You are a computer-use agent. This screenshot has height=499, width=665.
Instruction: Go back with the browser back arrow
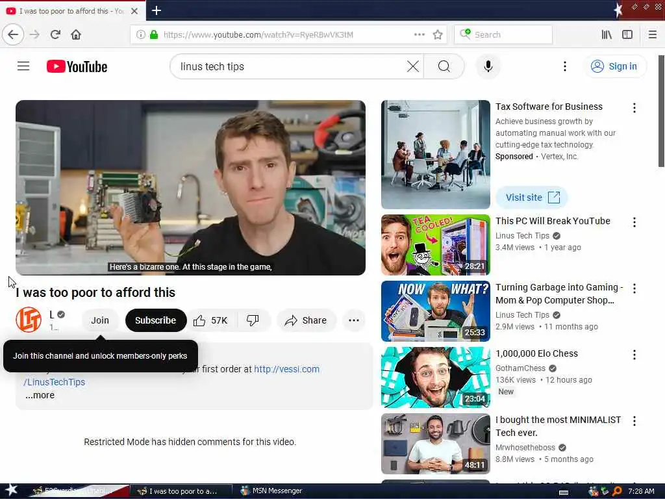point(13,34)
